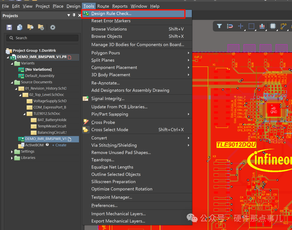Click the Projects panel dropdown arrow

pos(69,15)
